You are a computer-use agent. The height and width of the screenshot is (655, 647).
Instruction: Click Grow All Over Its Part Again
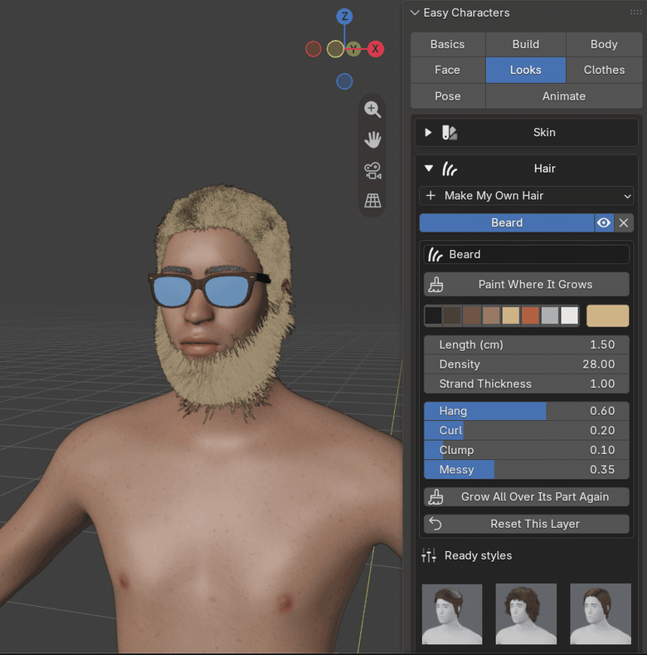tap(527, 496)
